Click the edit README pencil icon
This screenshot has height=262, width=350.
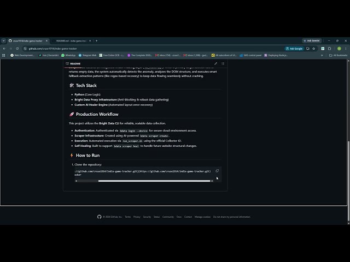pyautogui.click(x=215, y=63)
